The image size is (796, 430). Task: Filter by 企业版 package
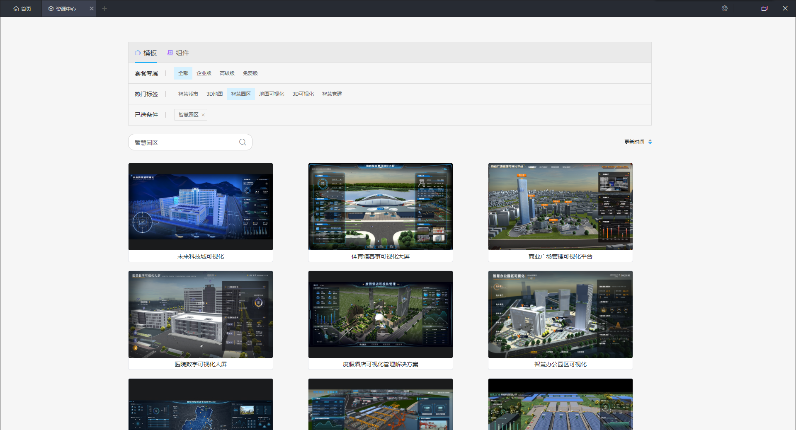pos(204,73)
